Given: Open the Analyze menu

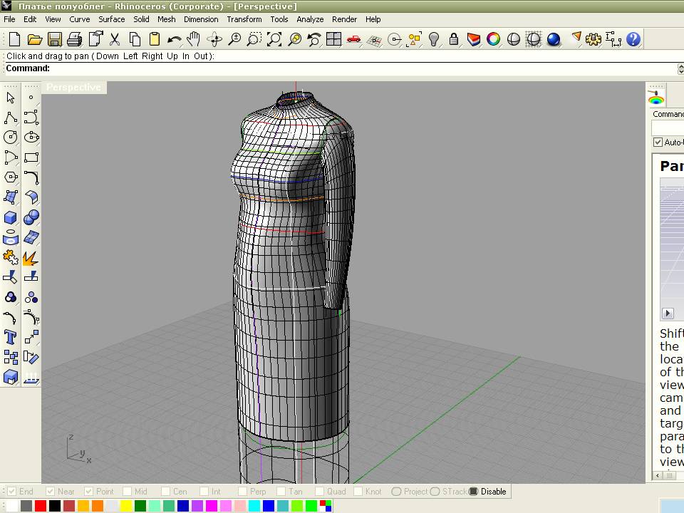Looking at the screenshot, I should [x=310, y=19].
